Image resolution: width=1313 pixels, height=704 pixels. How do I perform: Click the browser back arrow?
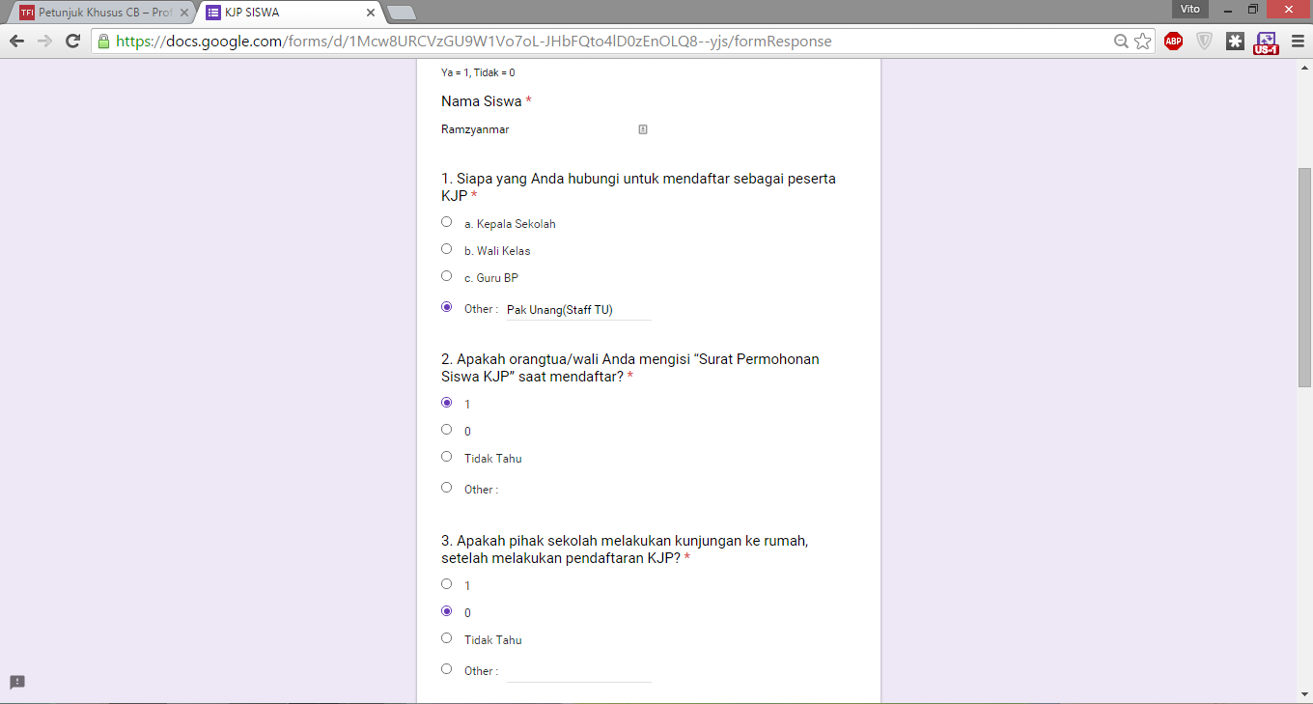coord(16,42)
